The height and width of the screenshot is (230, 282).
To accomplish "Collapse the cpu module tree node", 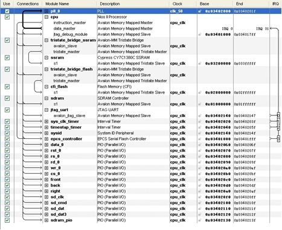I will [46, 17].
